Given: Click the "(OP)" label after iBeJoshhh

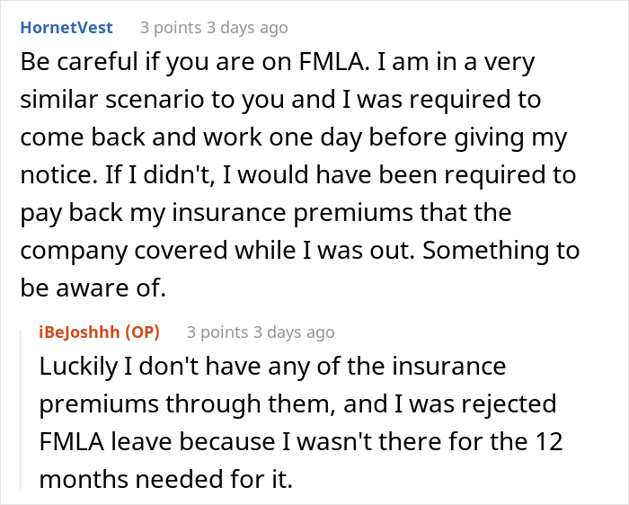Looking at the screenshot, I should pyautogui.click(x=141, y=332).
